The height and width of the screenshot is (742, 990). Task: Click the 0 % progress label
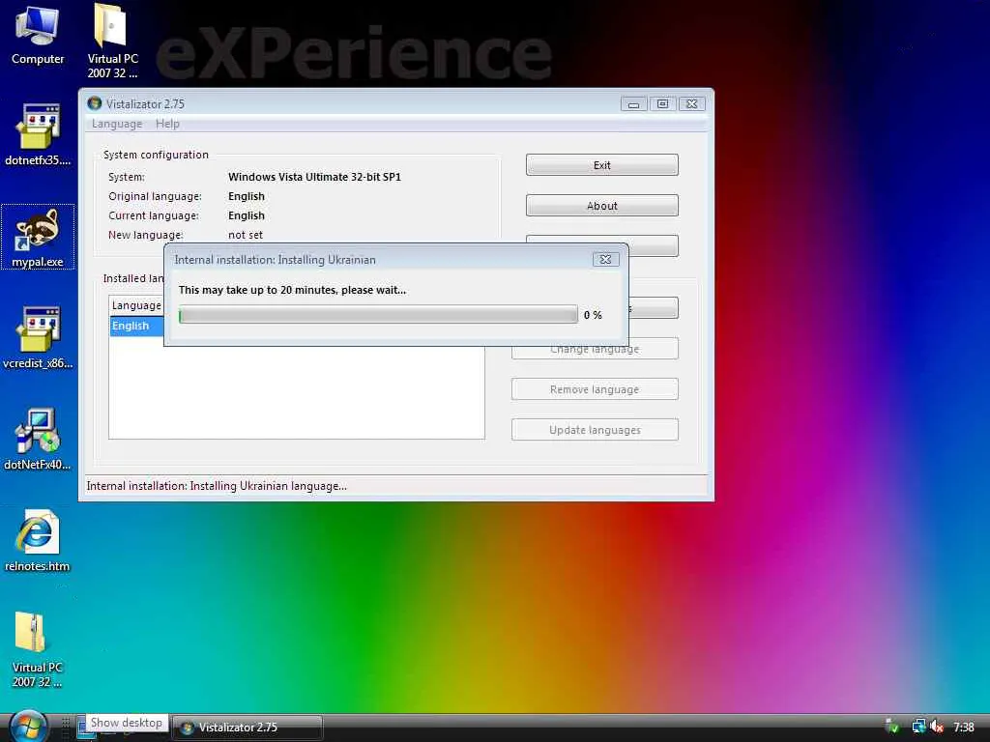coord(593,315)
